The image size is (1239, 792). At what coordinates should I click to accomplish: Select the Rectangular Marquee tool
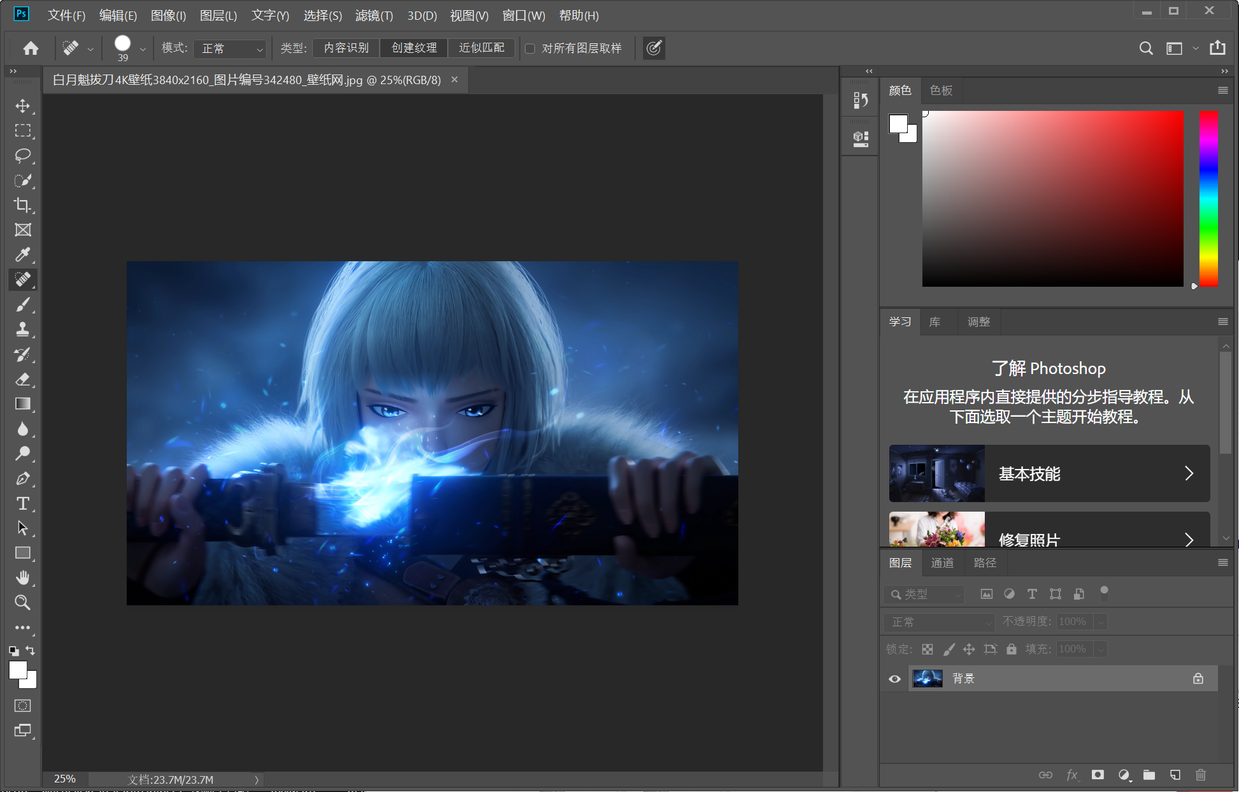[x=23, y=131]
